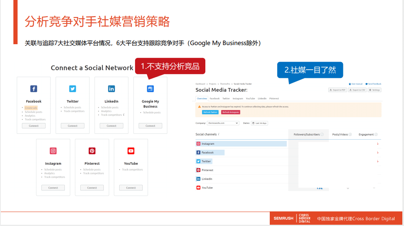Screen dimensions: 404x226
Task: Open the User manual link
Action: click(355, 84)
